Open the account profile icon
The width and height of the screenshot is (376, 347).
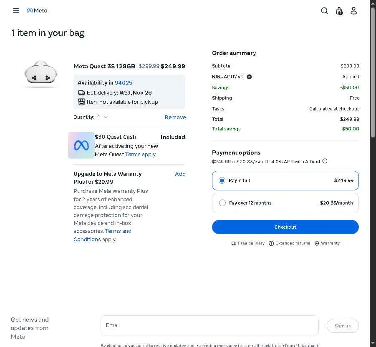(354, 11)
